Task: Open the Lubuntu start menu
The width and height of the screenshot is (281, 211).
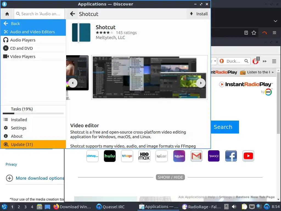Action: [x=4, y=207]
